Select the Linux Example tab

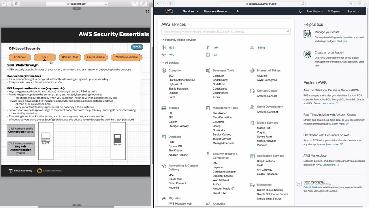pyautogui.click(x=96, y=57)
